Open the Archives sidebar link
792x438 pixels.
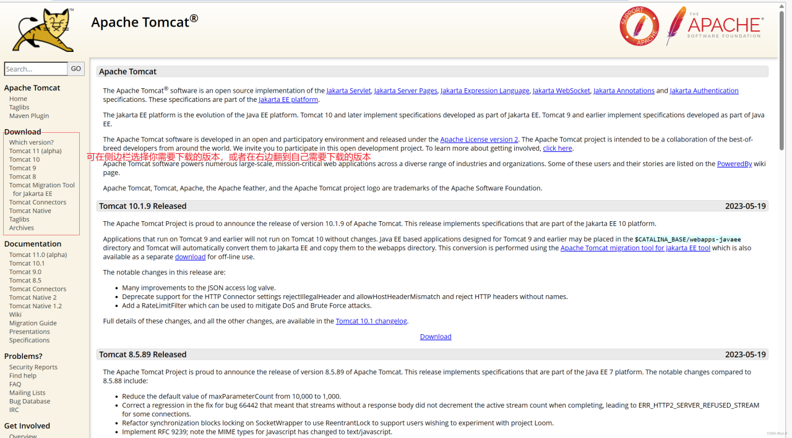point(22,228)
